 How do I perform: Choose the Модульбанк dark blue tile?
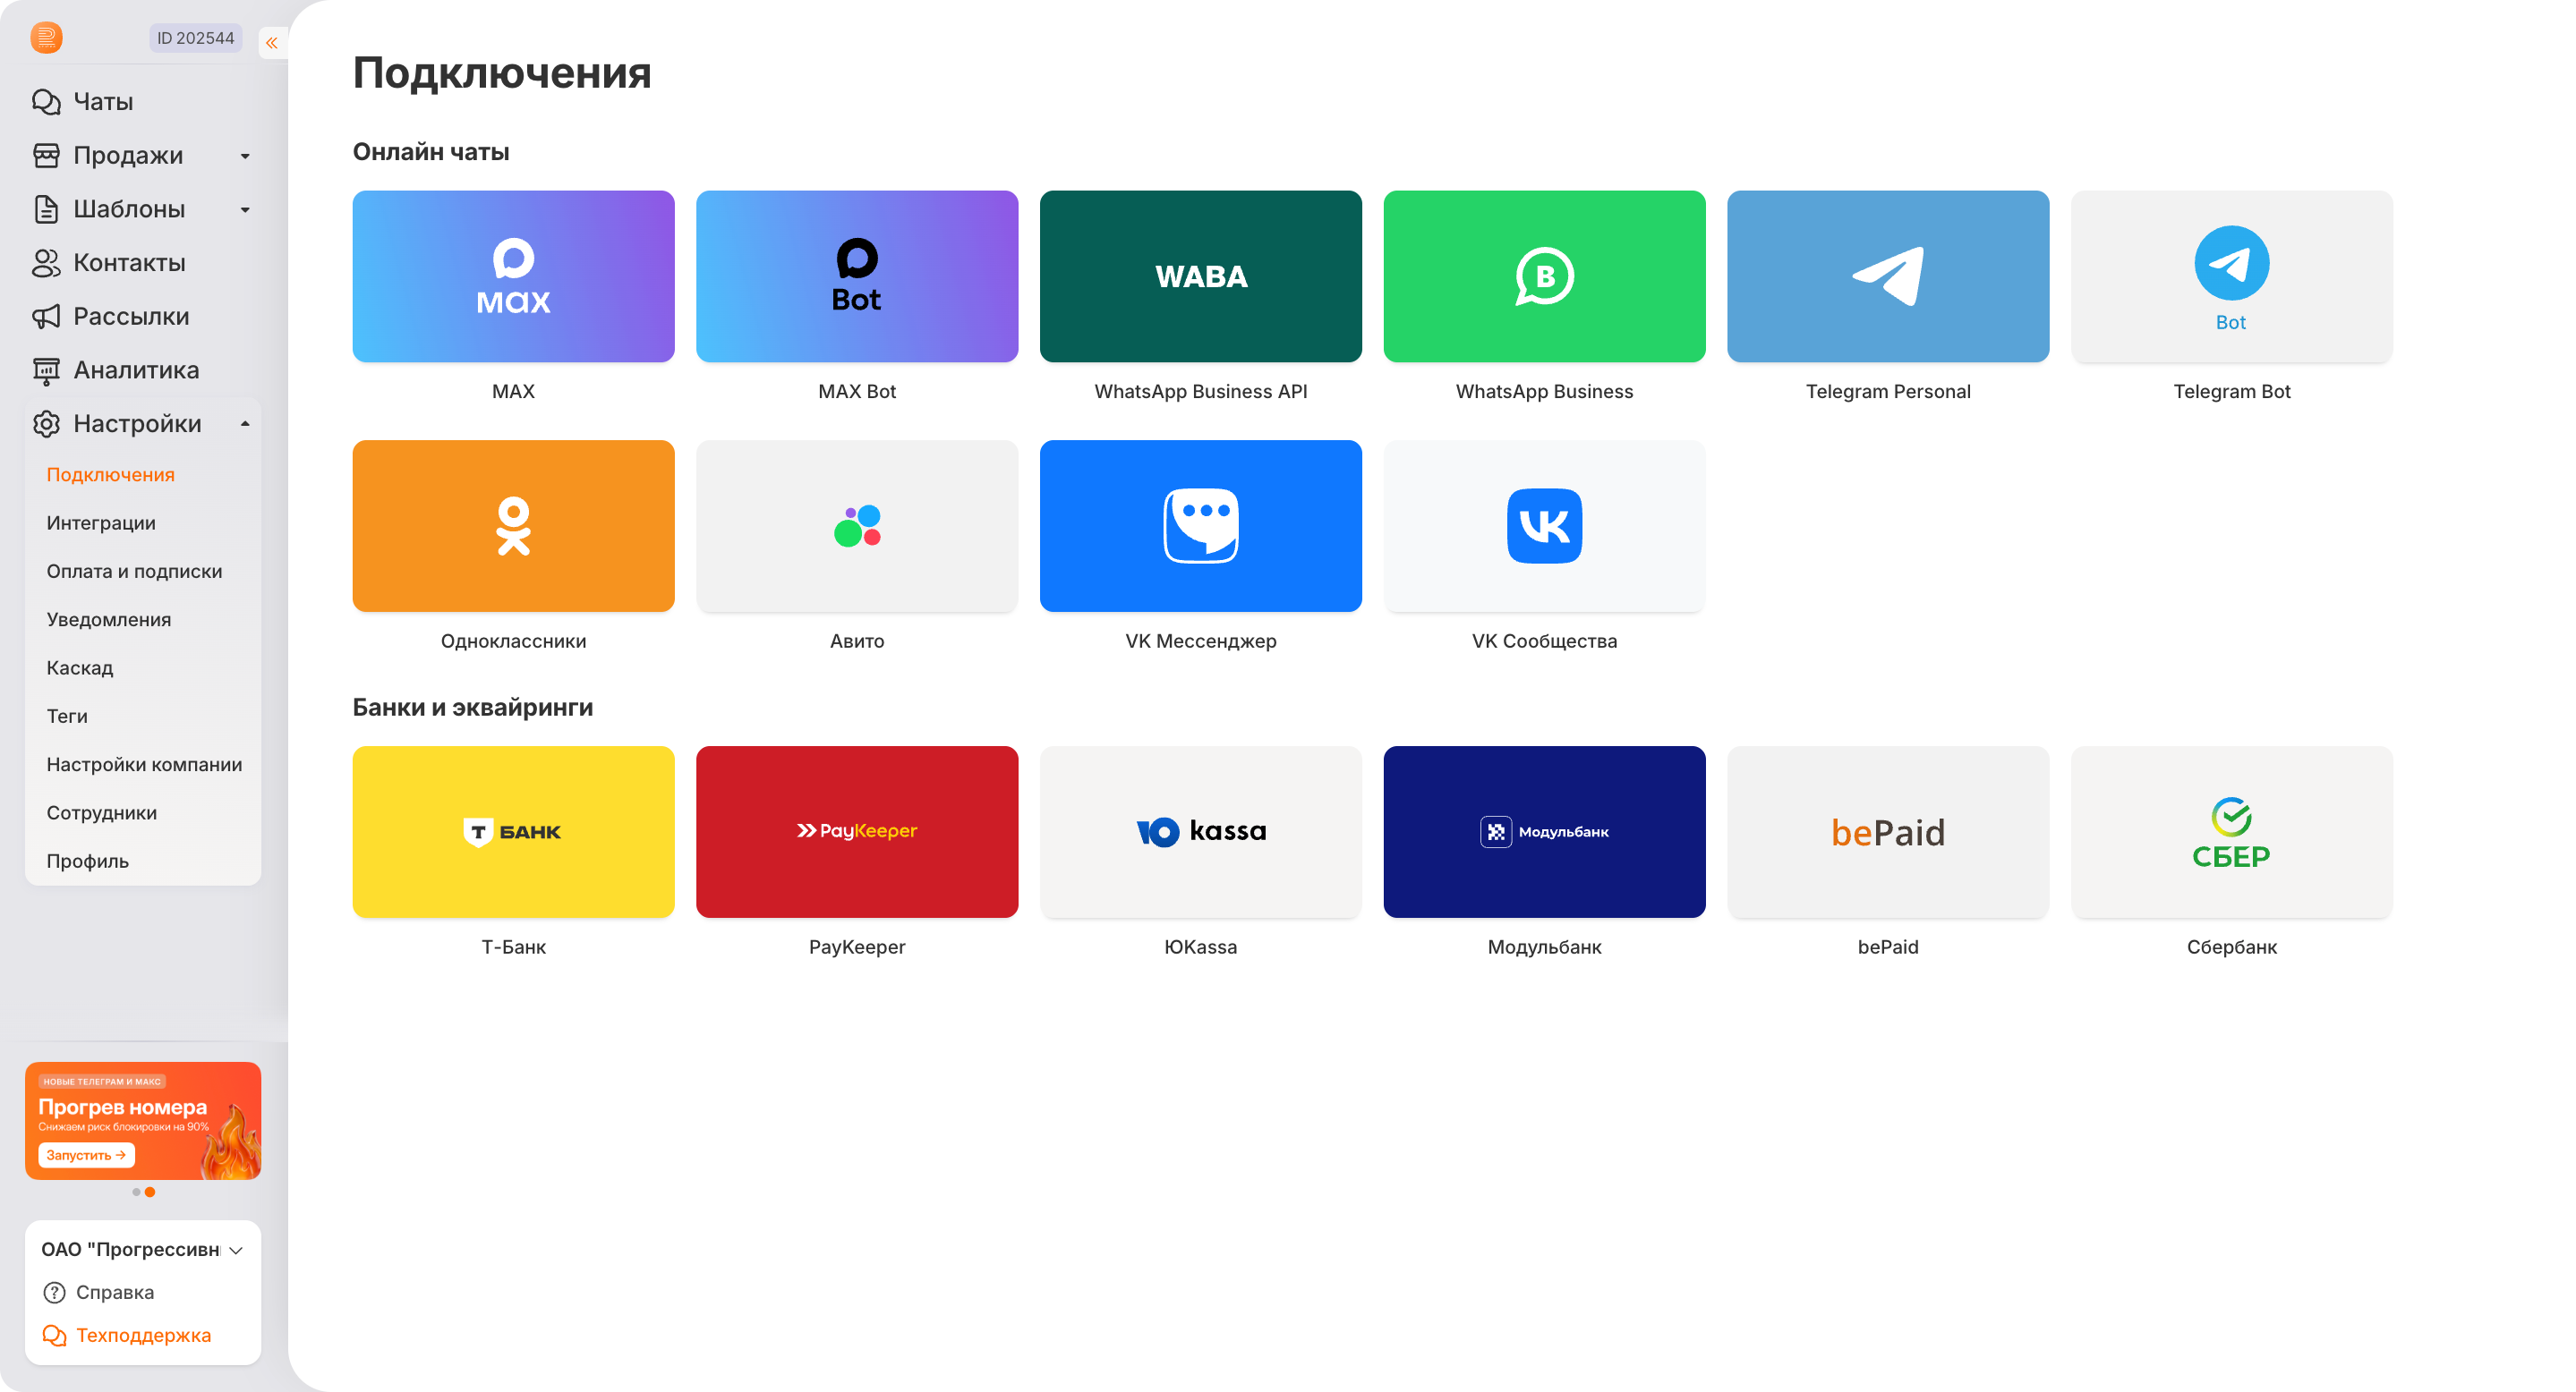(x=1544, y=831)
